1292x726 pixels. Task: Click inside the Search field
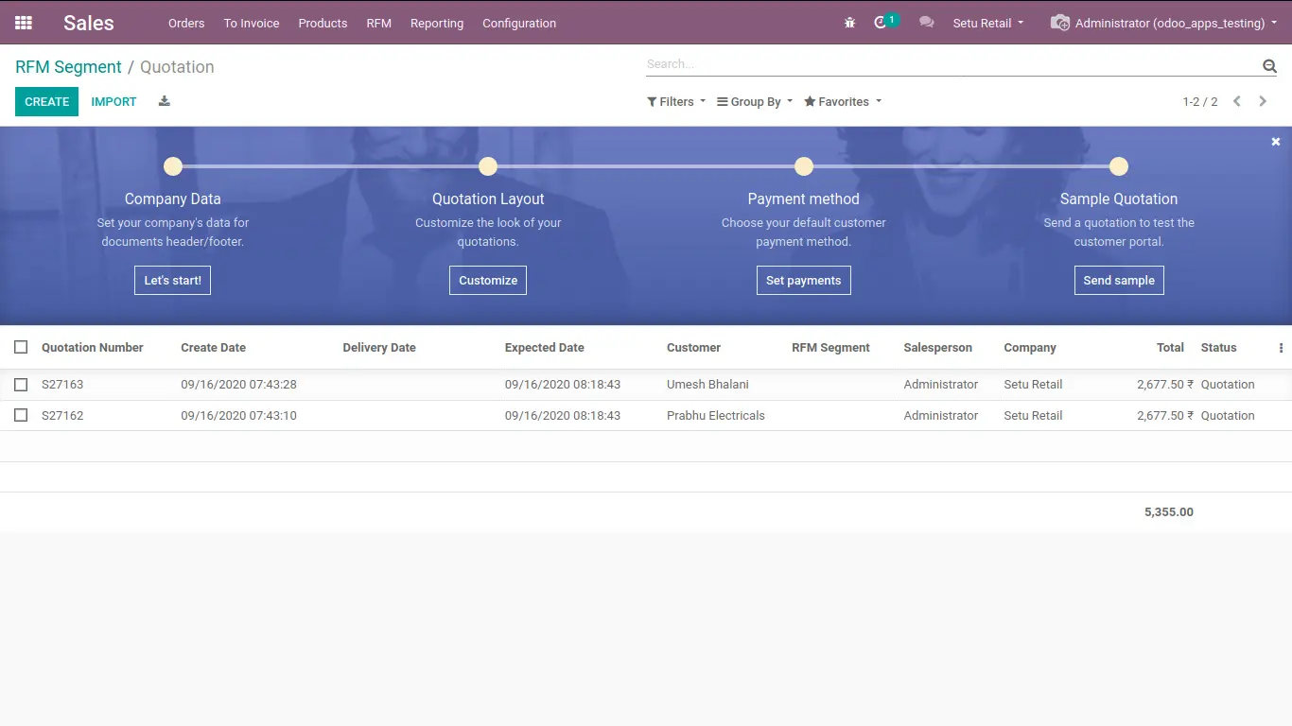pos(952,64)
